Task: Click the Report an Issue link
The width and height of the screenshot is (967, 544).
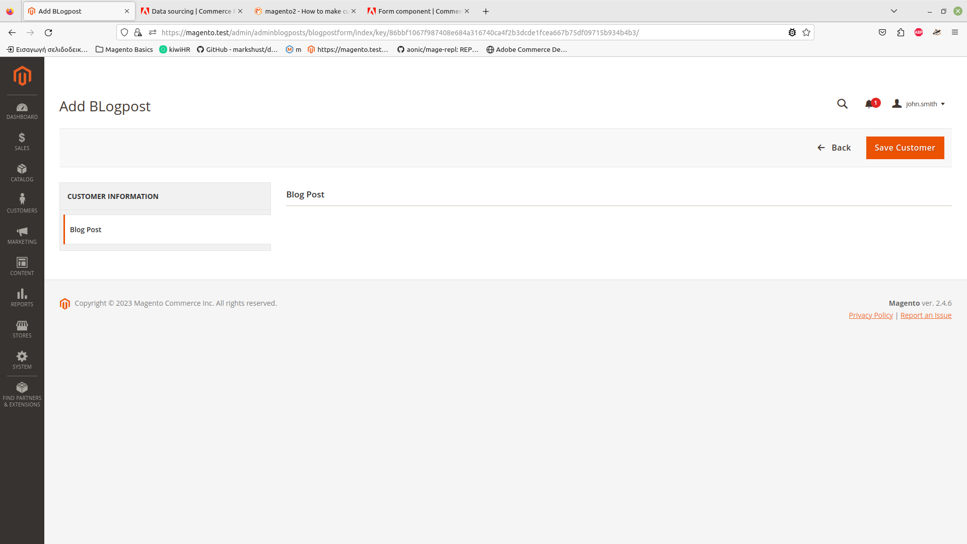Action: coord(926,315)
